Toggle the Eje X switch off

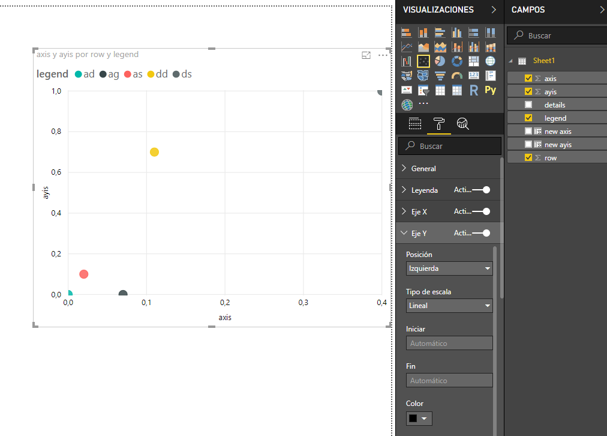click(x=481, y=211)
